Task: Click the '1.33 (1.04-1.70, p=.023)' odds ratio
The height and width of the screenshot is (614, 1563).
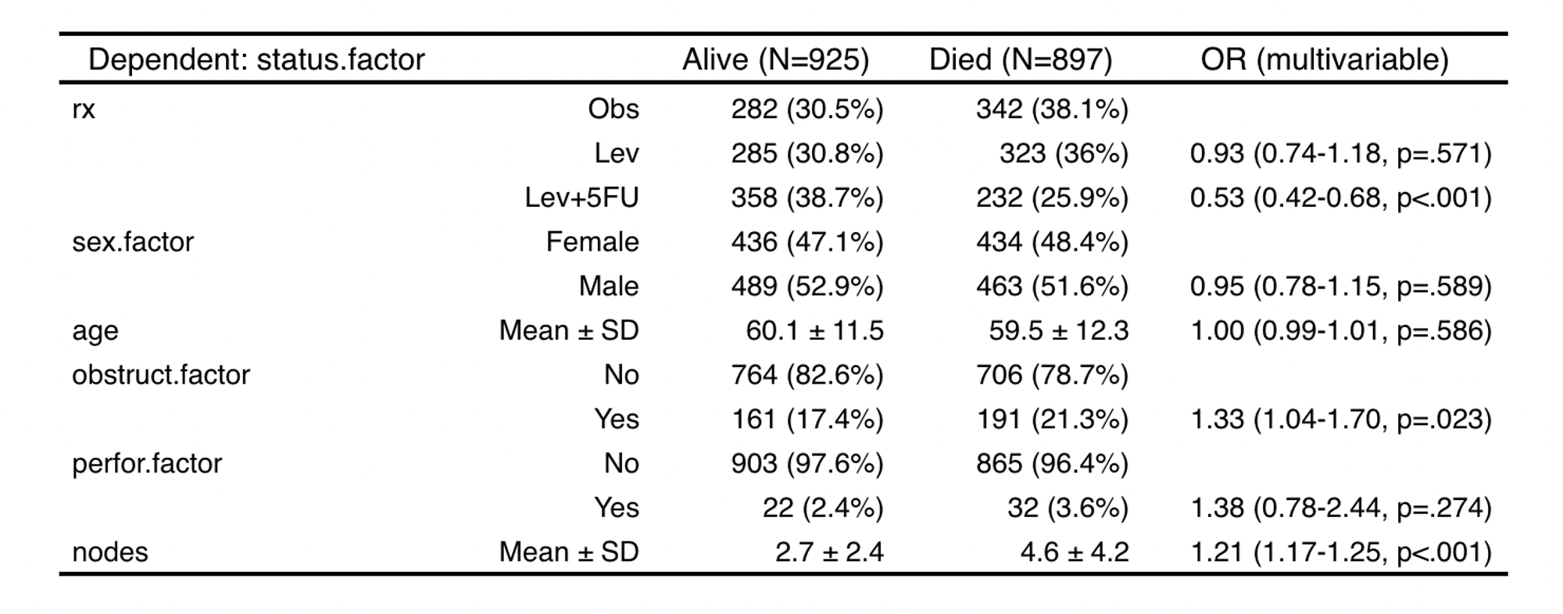Action: [x=1341, y=419]
